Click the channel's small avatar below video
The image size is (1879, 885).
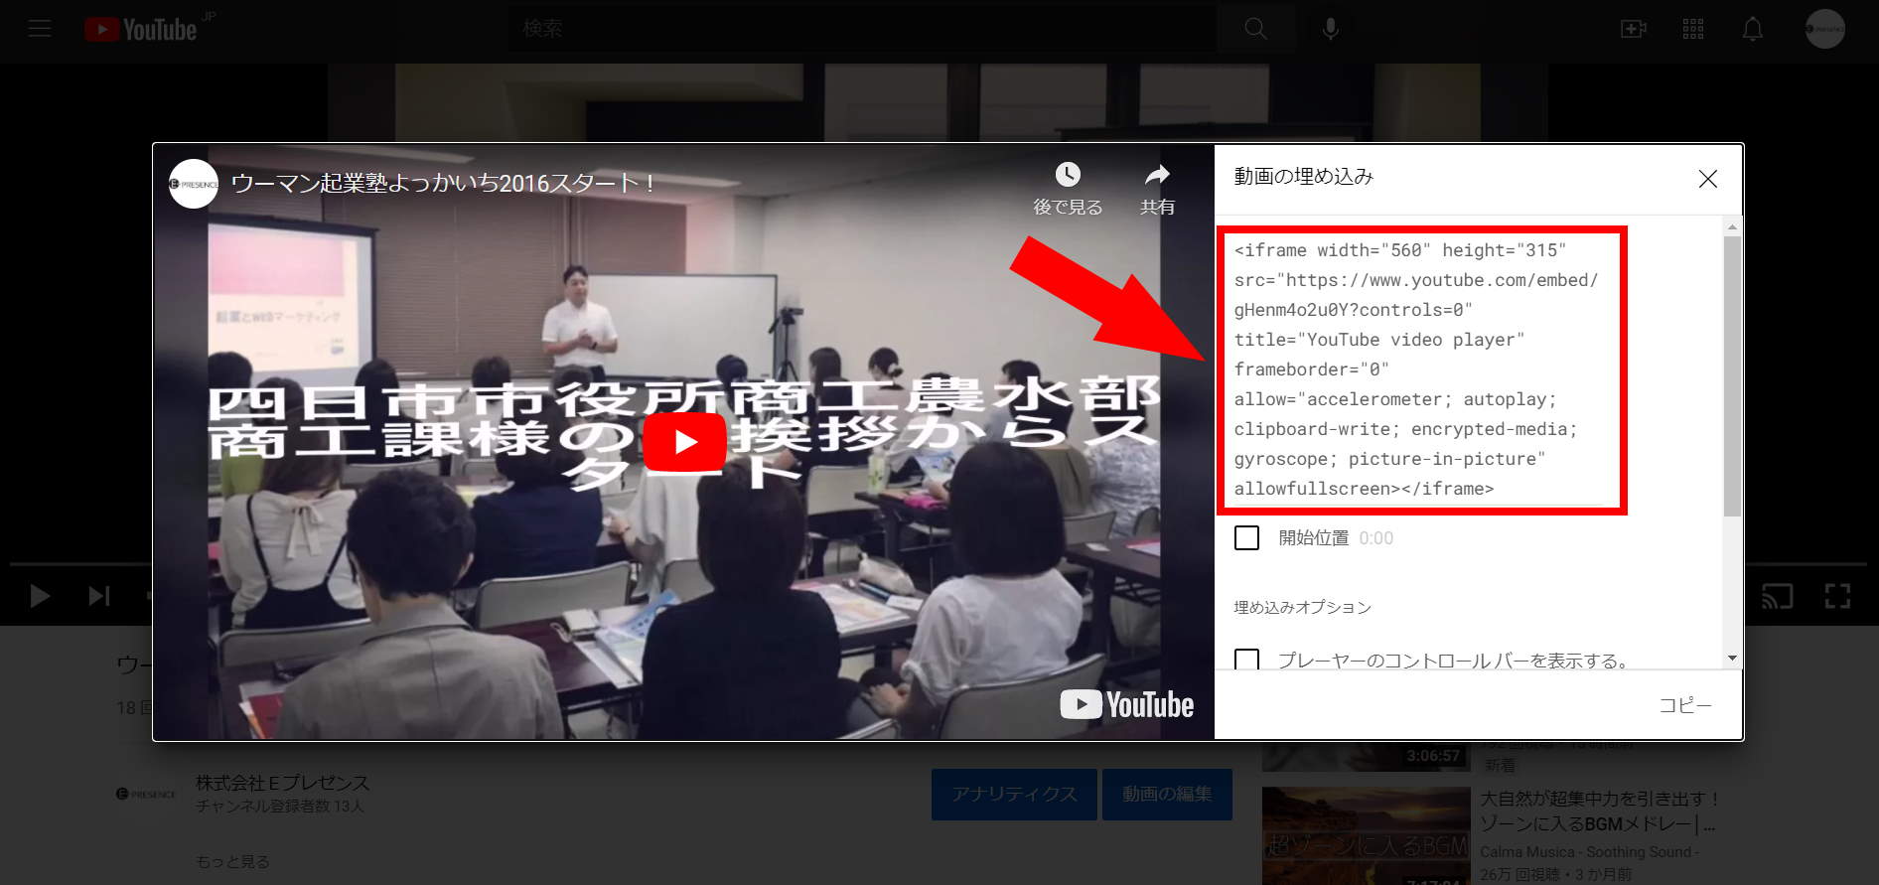146,794
